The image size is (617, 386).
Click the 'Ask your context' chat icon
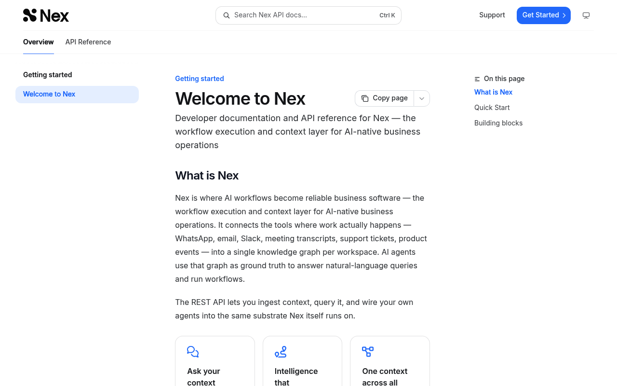tap(193, 352)
